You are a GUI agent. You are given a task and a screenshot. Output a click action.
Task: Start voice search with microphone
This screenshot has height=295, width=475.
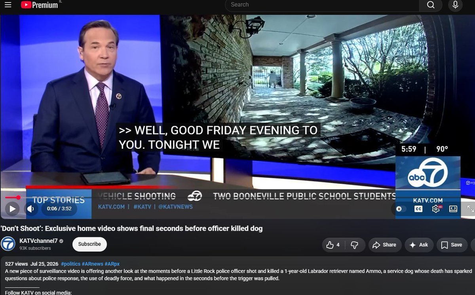pos(455,5)
